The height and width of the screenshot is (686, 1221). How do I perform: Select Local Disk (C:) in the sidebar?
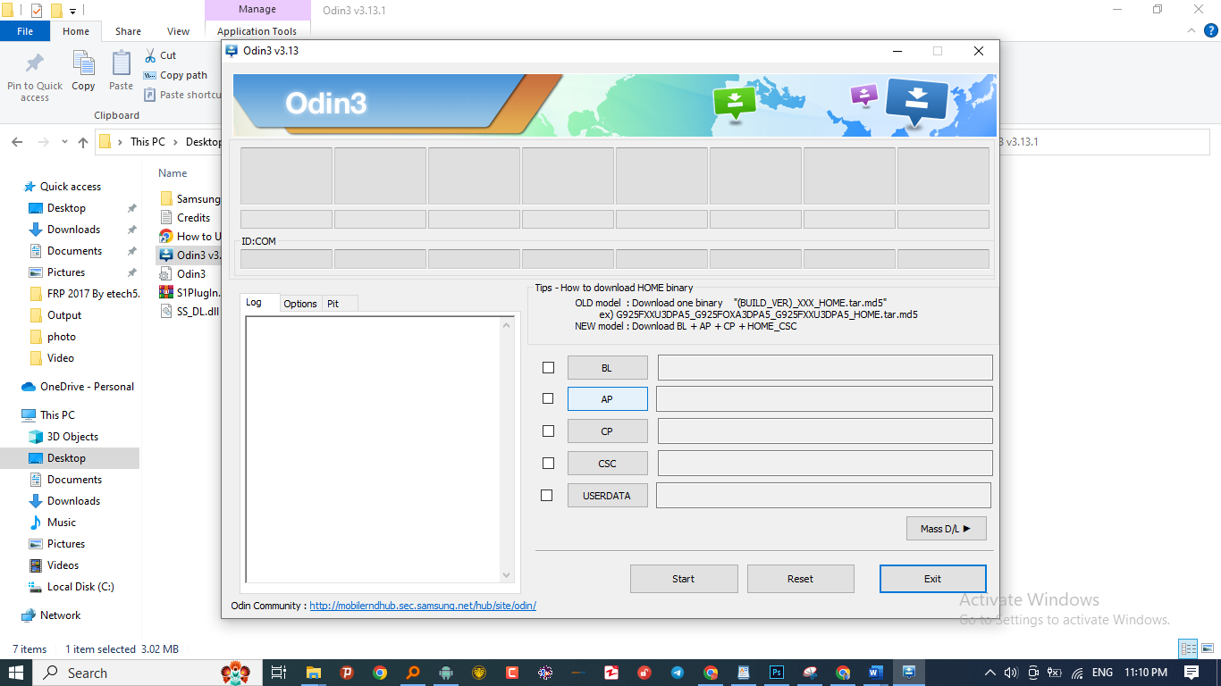(80, 587)
